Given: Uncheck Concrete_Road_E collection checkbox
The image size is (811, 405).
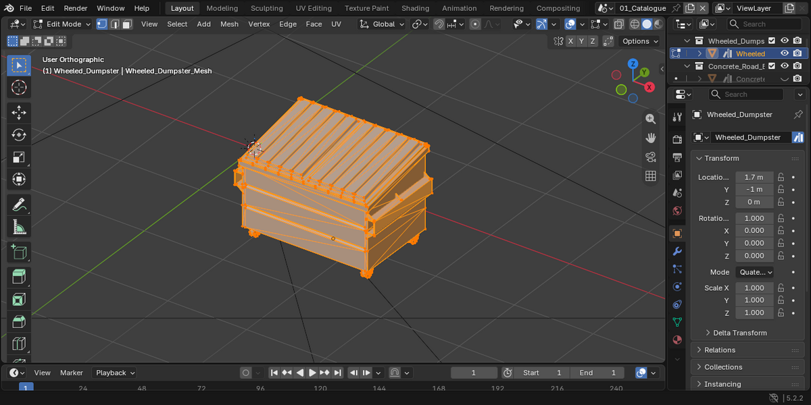Looking at the screenshot, I should (x=772, y=66).
